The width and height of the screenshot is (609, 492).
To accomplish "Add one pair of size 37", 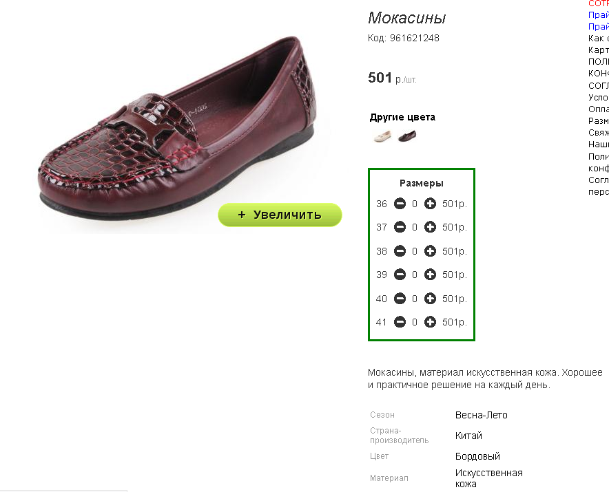I will pyautogui.click(x=430, y=227).
